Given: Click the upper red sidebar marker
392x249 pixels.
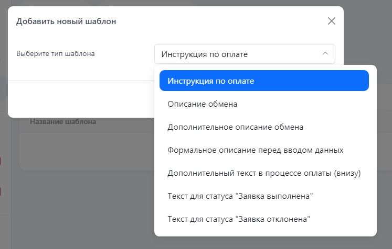Looking at the screenshot, I should (x=1, y=161).
